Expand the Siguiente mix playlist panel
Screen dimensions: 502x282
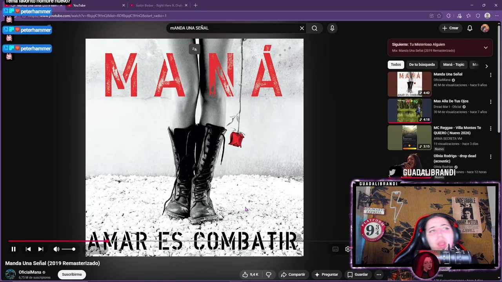point(486,48)
